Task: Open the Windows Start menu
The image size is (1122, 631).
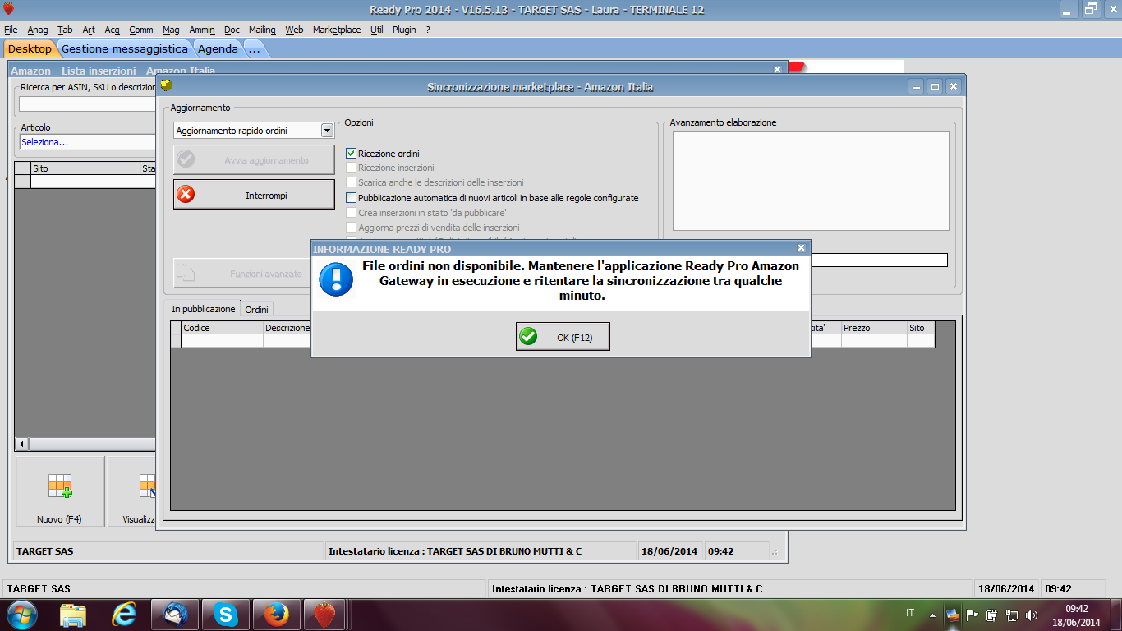Action: pos(22,615)
